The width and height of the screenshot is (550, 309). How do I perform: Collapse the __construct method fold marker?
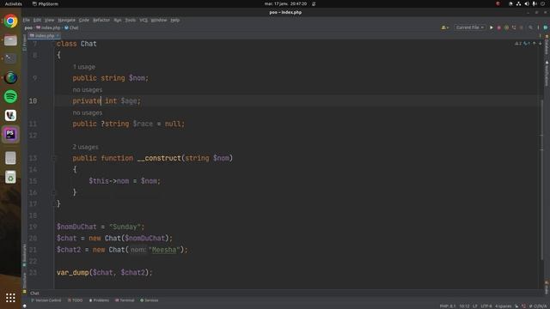pos(54,158)
